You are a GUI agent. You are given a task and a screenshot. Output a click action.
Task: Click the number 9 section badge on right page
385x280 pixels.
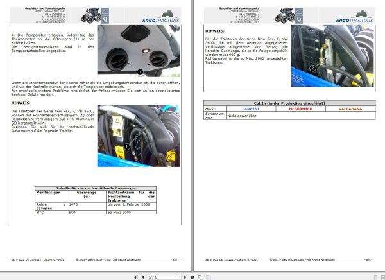pos(299,15)
